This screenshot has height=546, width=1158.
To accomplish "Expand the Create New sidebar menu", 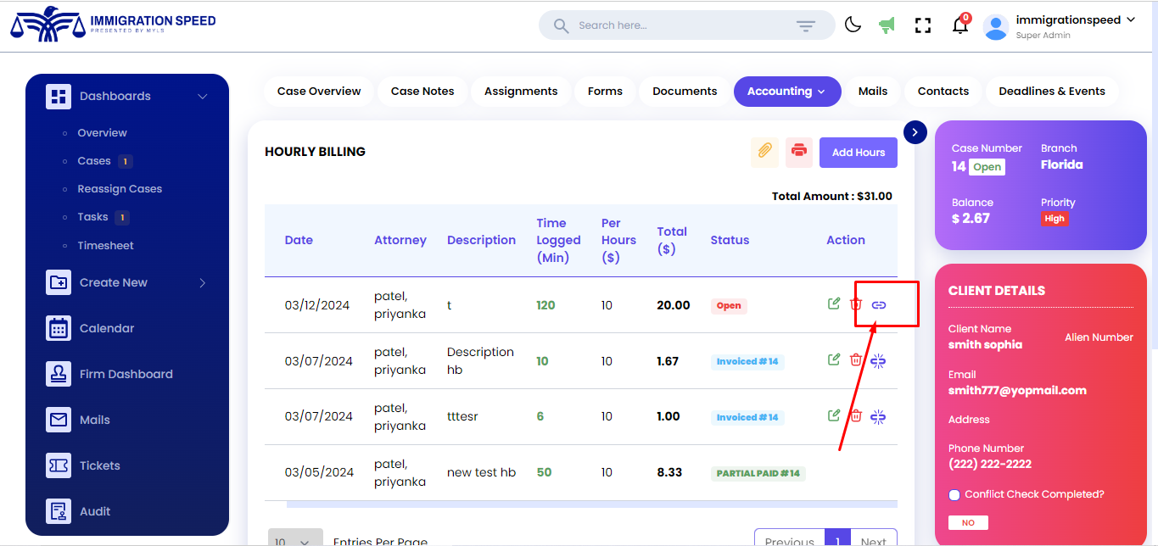I will [202, 282].
